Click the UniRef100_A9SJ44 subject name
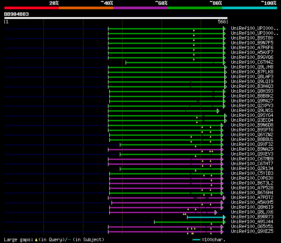 point(252,222)
